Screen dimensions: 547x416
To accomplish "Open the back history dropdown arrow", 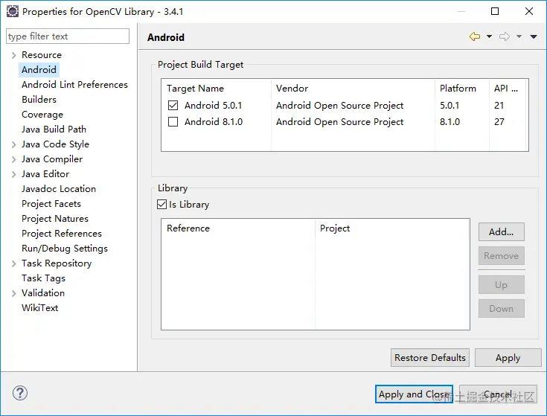I will (489, 36).
